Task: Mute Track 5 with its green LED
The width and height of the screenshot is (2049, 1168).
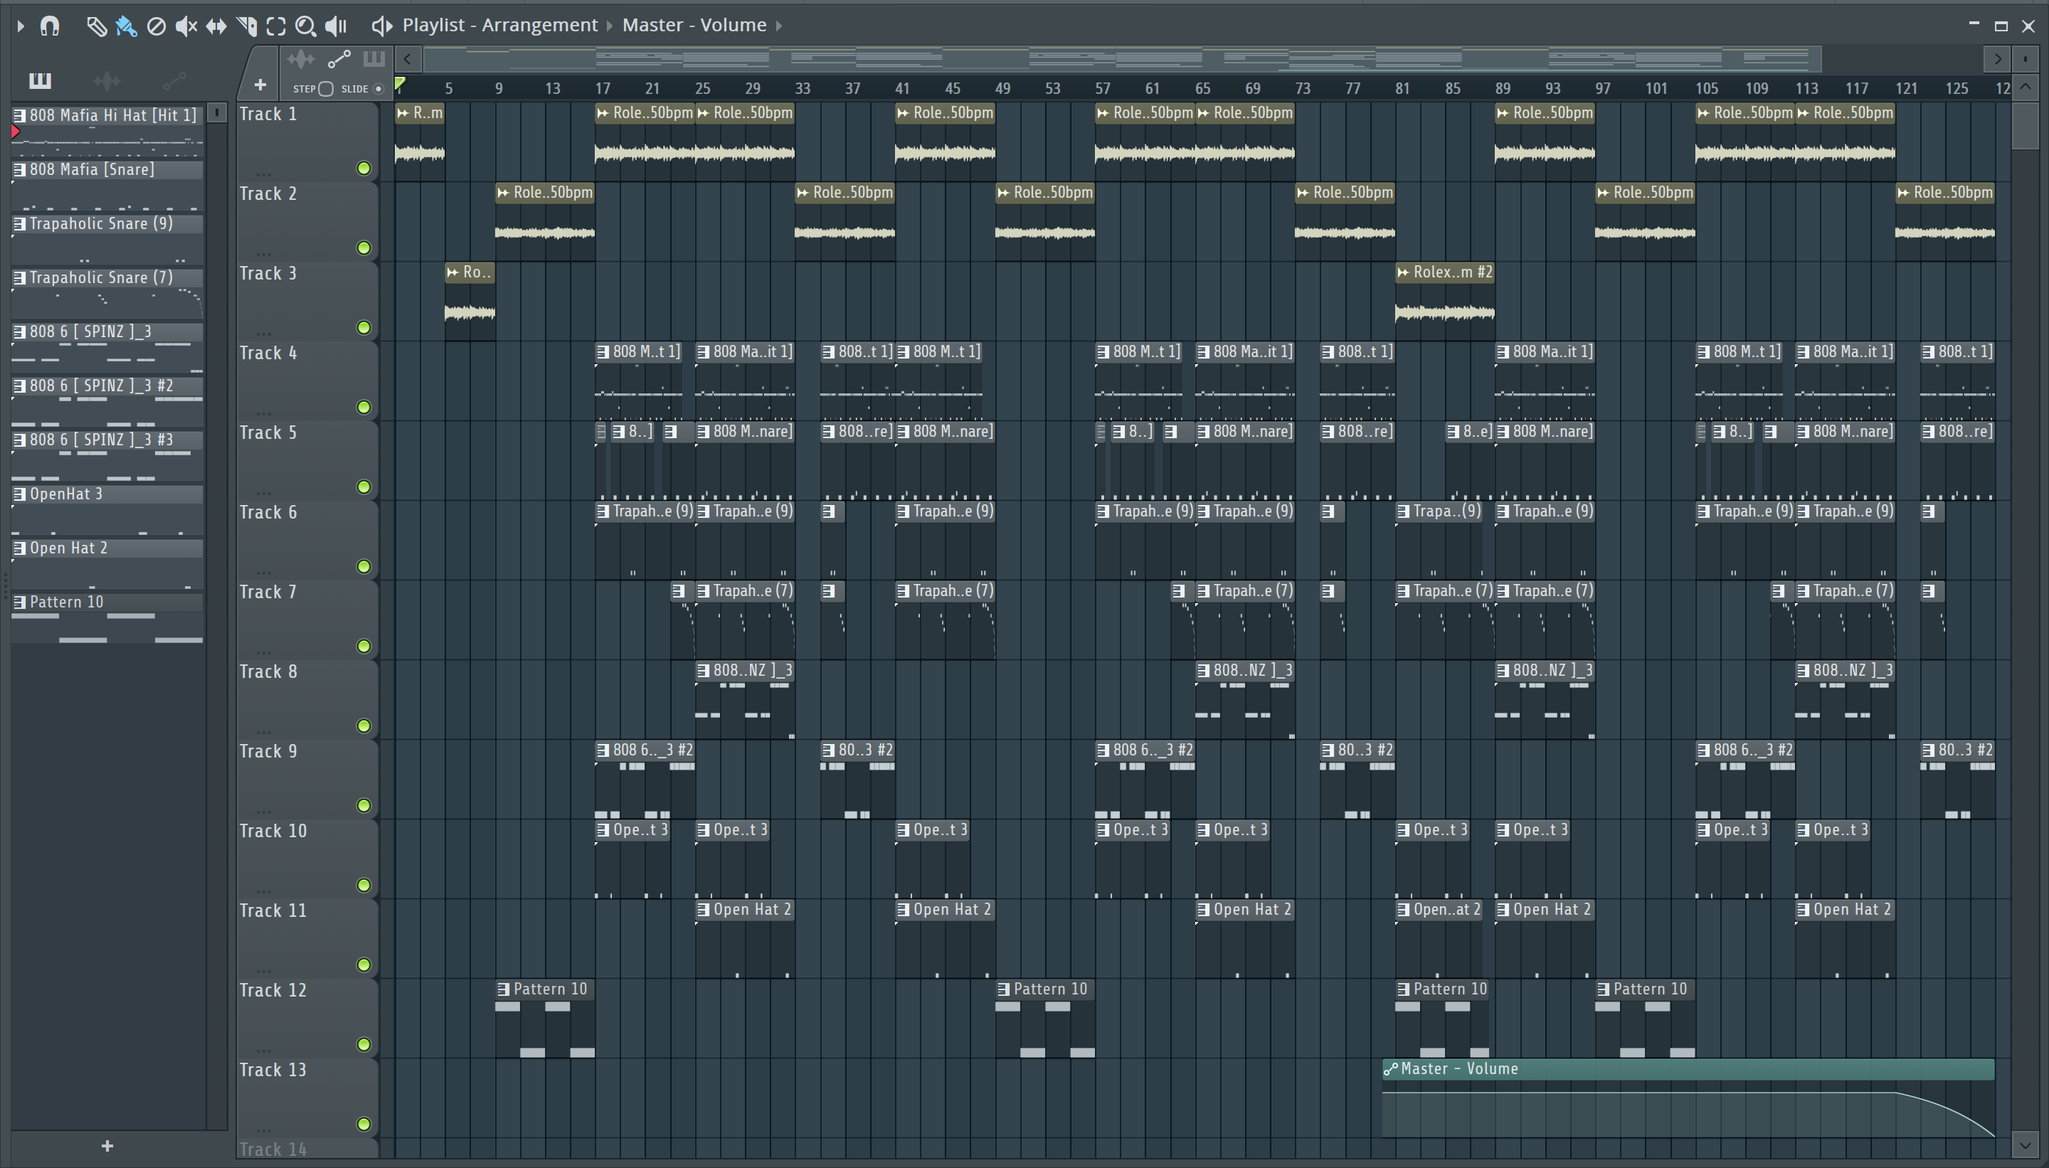Action: [364, 487]
